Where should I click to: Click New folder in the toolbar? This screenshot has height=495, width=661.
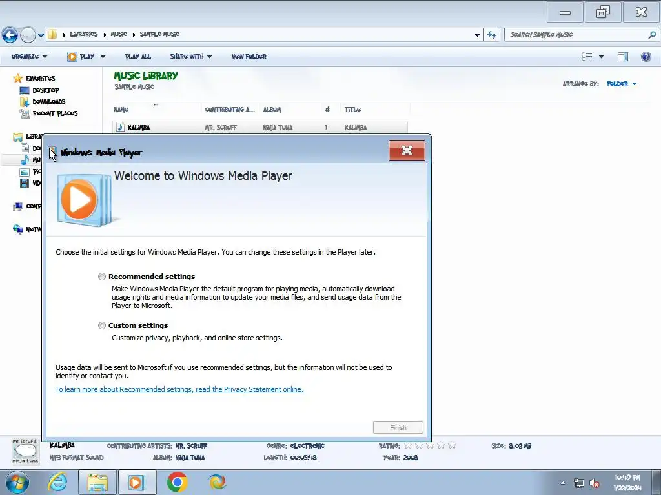pyautogui.click(x=249, y=57)
